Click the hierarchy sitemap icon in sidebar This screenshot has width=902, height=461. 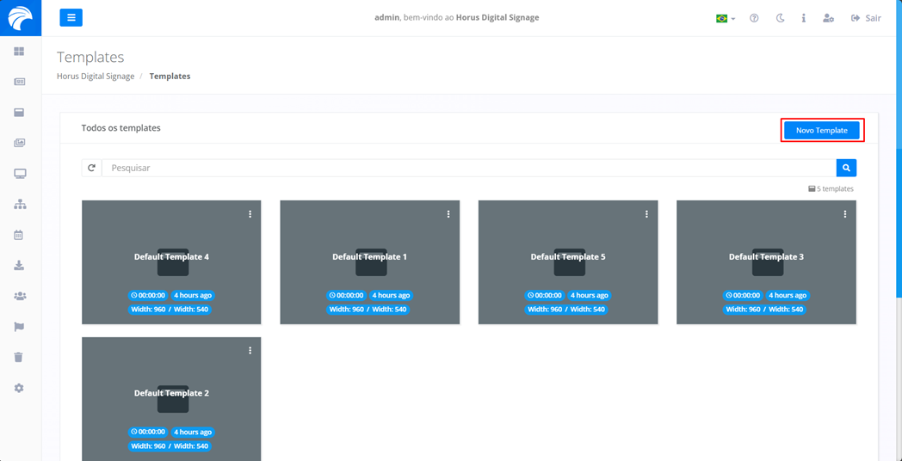(19, 205)
